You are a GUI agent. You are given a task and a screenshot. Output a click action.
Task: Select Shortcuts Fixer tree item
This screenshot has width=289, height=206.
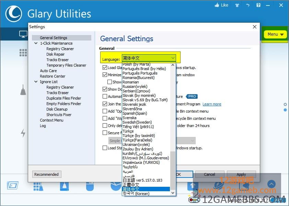[59, 115]
